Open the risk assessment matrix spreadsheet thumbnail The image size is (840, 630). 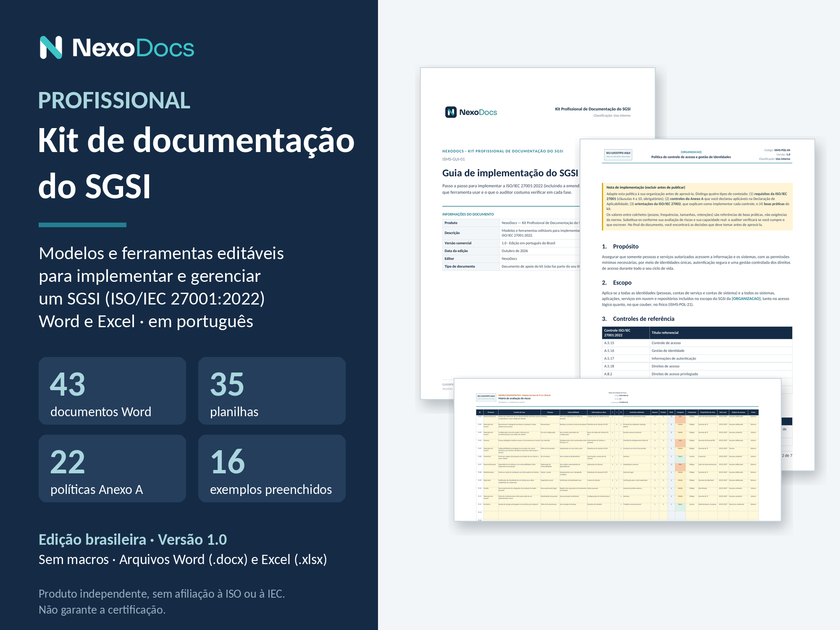[617, 449]
